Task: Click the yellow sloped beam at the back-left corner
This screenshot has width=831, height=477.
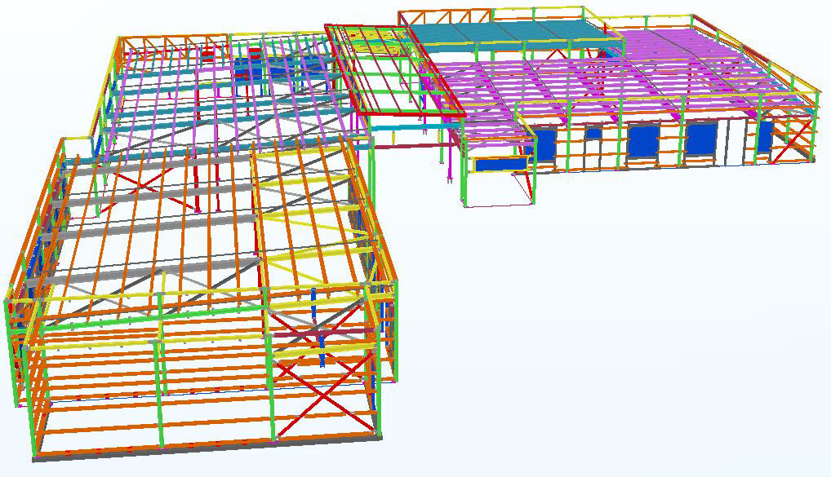Action: point(104,90)
